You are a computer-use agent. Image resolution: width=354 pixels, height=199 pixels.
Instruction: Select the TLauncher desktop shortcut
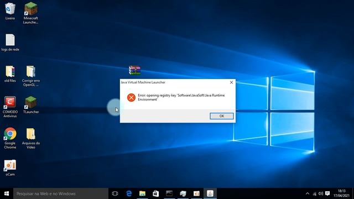coord(31,105)
